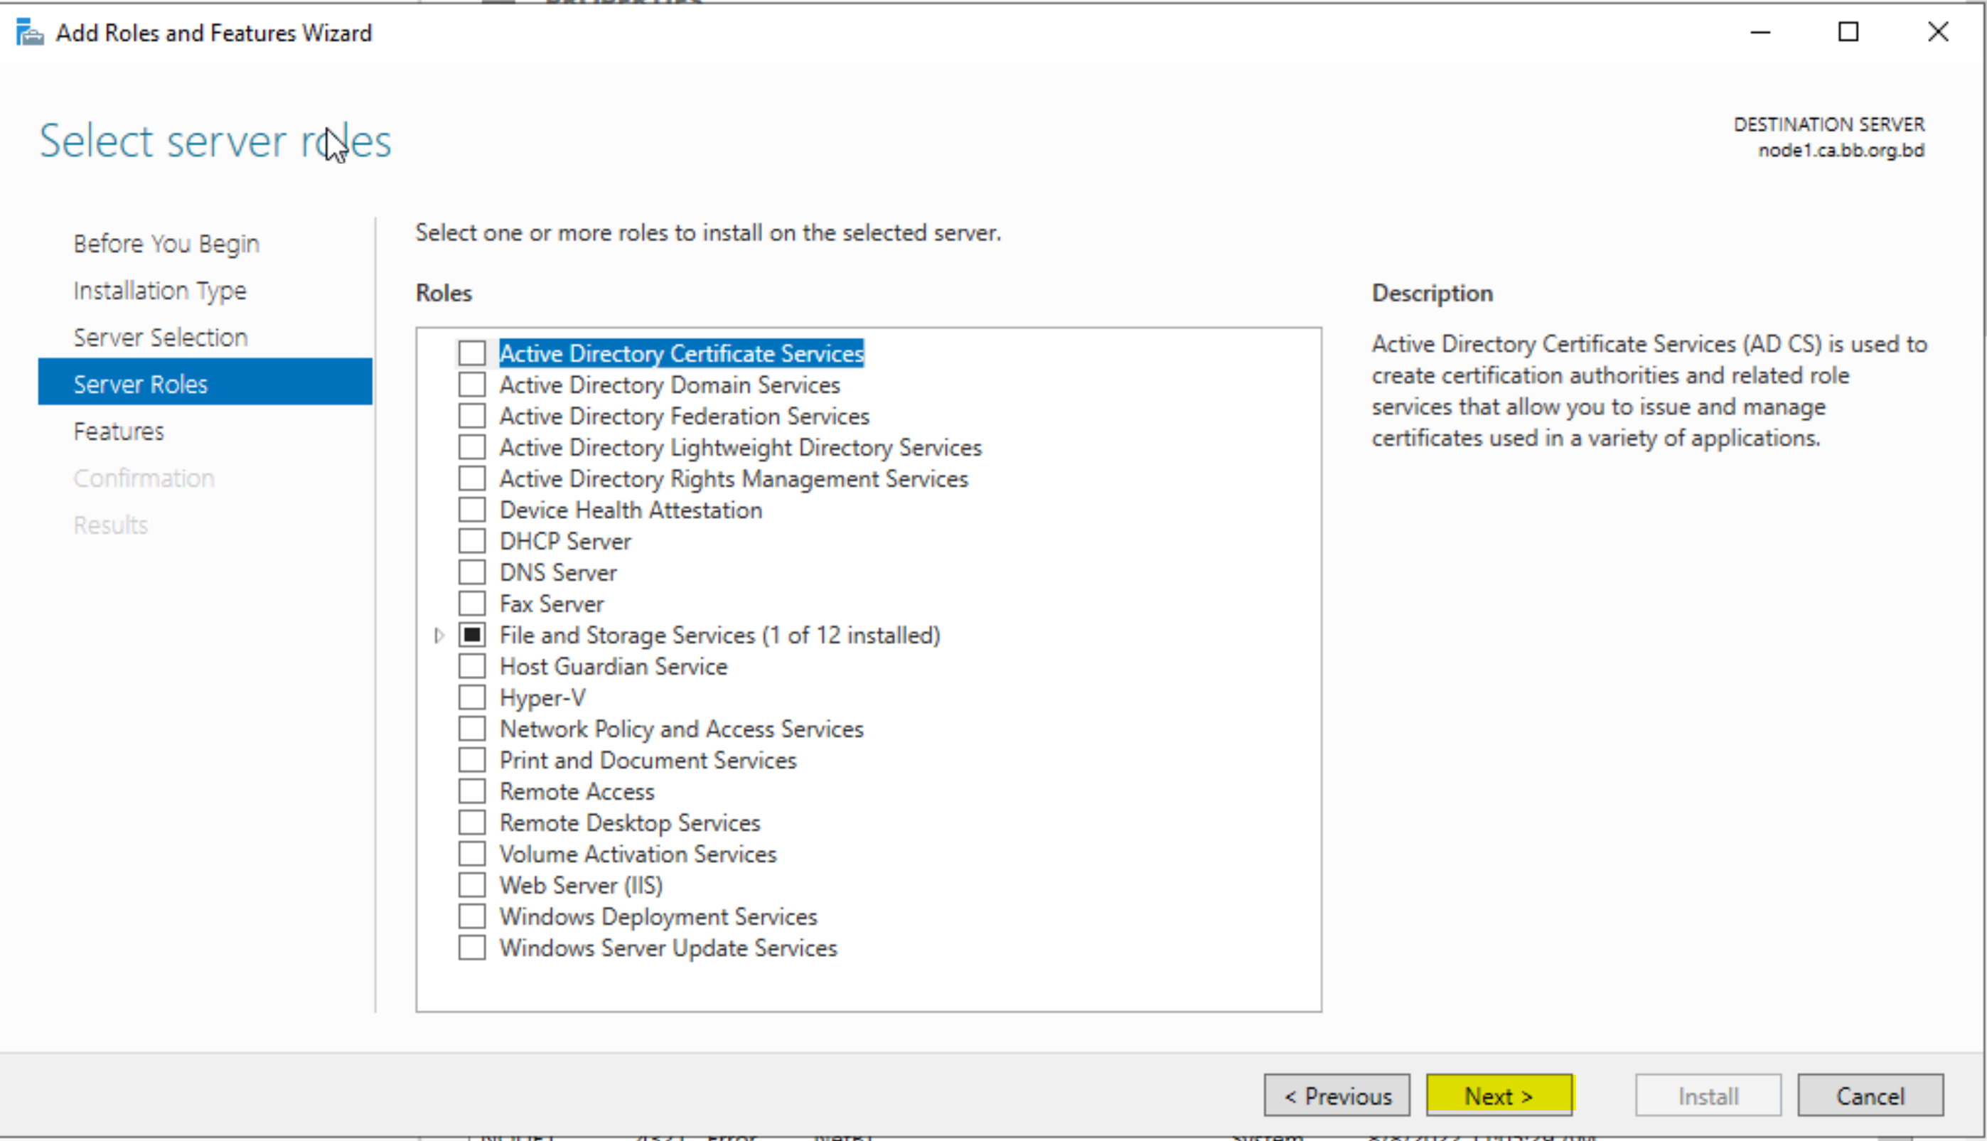Tick Print and Document Services checkbox

tap(471, 760)
